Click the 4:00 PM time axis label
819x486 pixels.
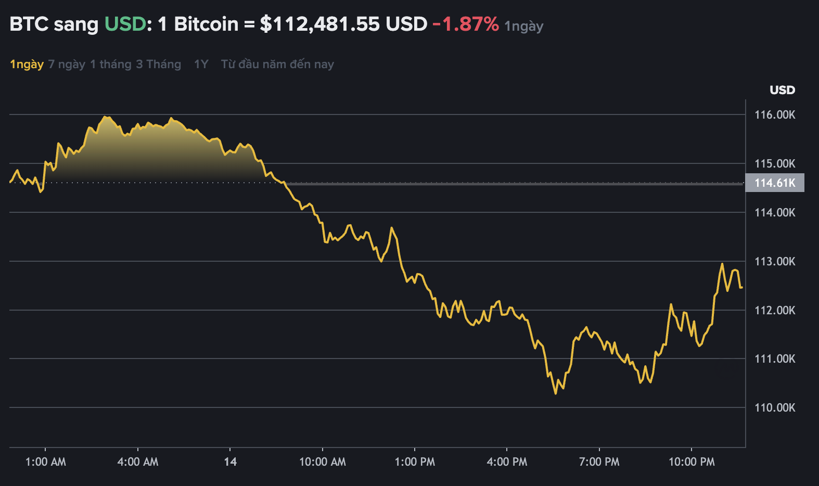[507, 462]
